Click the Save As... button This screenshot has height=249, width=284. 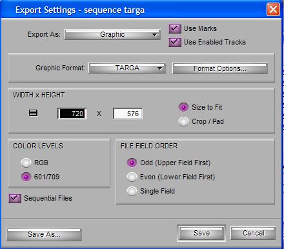click(44, 234)
